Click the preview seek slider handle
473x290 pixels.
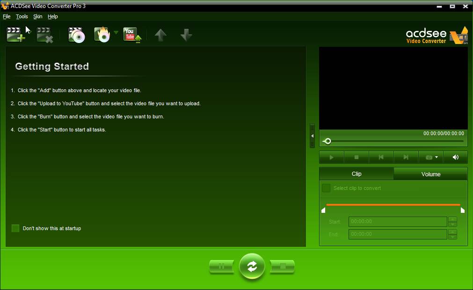pos(327,141)
